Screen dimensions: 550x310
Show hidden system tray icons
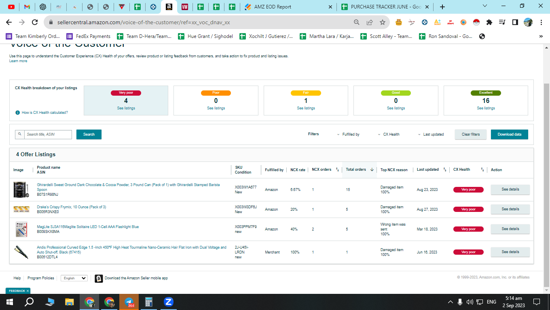tap(450, 302)
